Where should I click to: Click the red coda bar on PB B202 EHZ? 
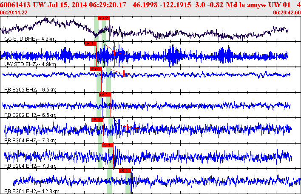coord(124,73)
